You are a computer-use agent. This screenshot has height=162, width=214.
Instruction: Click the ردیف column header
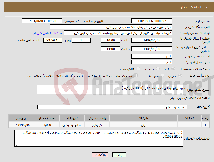click(205, 118)
